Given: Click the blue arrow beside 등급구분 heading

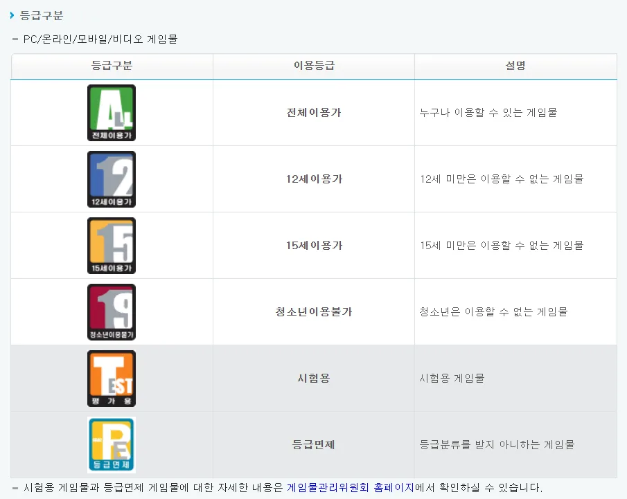Looking at the screenshot, I should (12, 15).
